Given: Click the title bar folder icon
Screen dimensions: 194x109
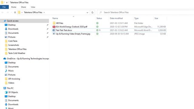Looking at the screenshot, I should tap(2, 2).
